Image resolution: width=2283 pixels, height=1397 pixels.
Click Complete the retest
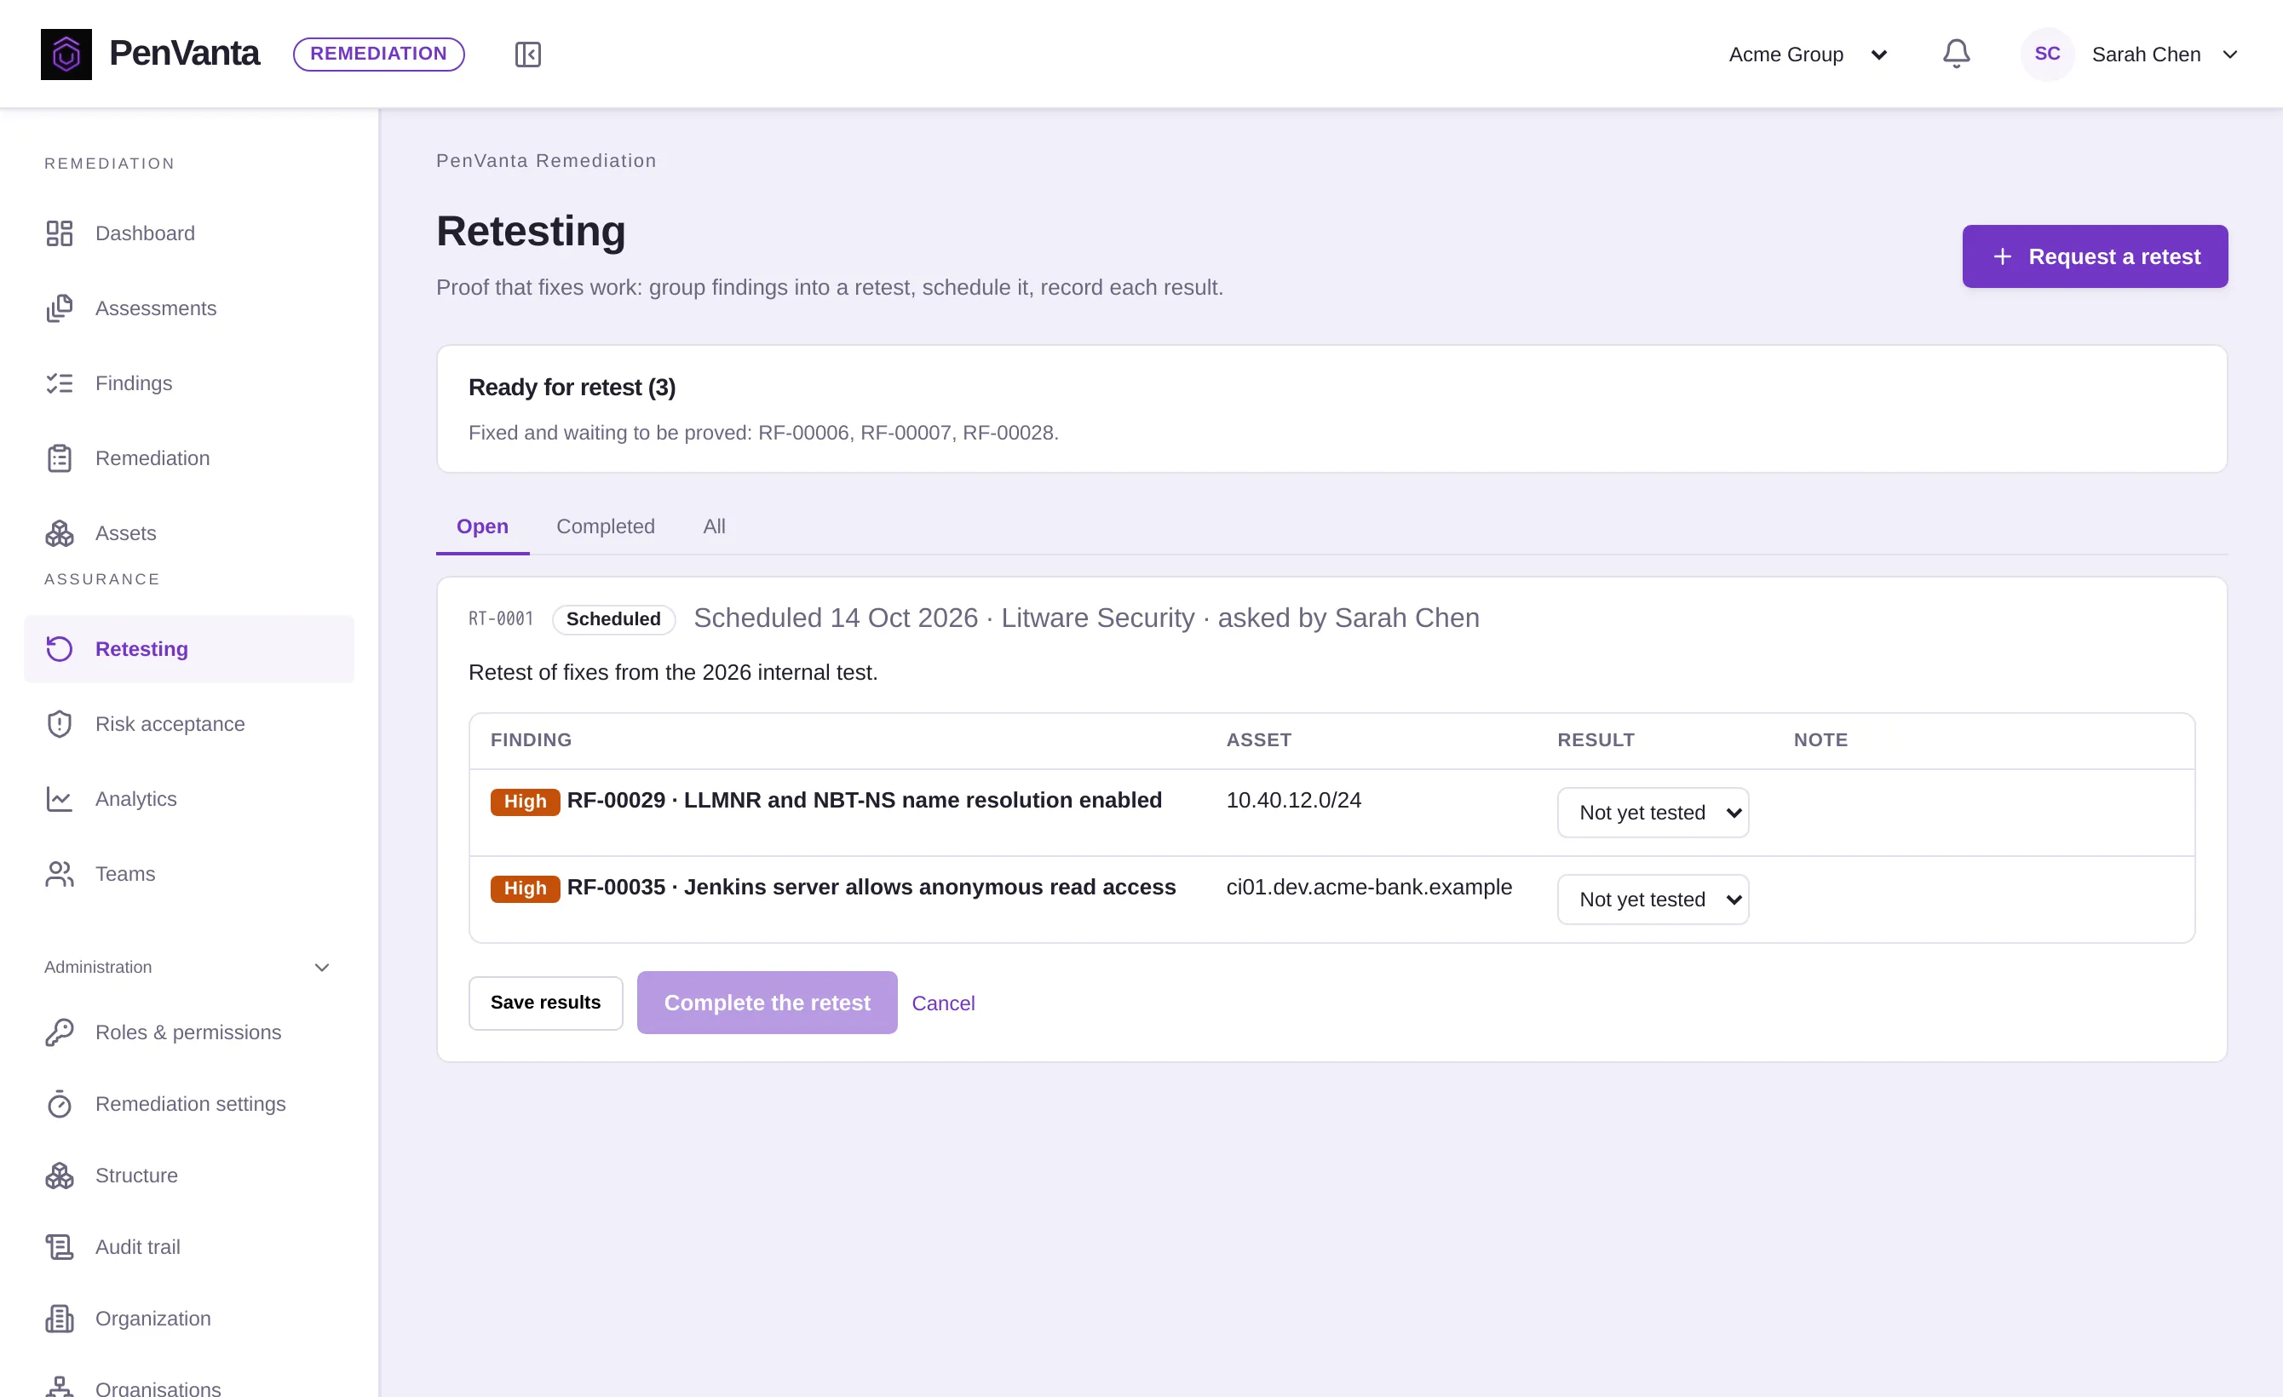[766, 1003]
